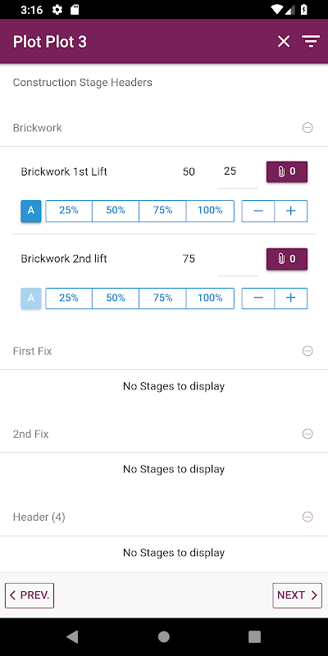Collapse the 2nd Fix section
Viewport: 328px width, 656px height.
coord(307,434)
